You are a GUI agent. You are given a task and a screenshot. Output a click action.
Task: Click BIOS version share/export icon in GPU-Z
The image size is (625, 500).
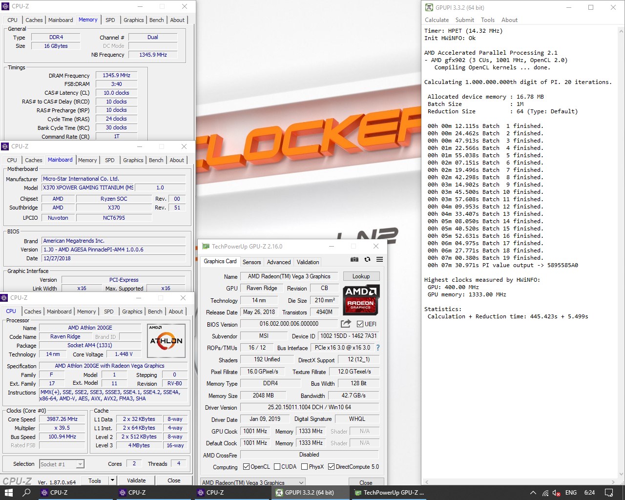(346, 324)
